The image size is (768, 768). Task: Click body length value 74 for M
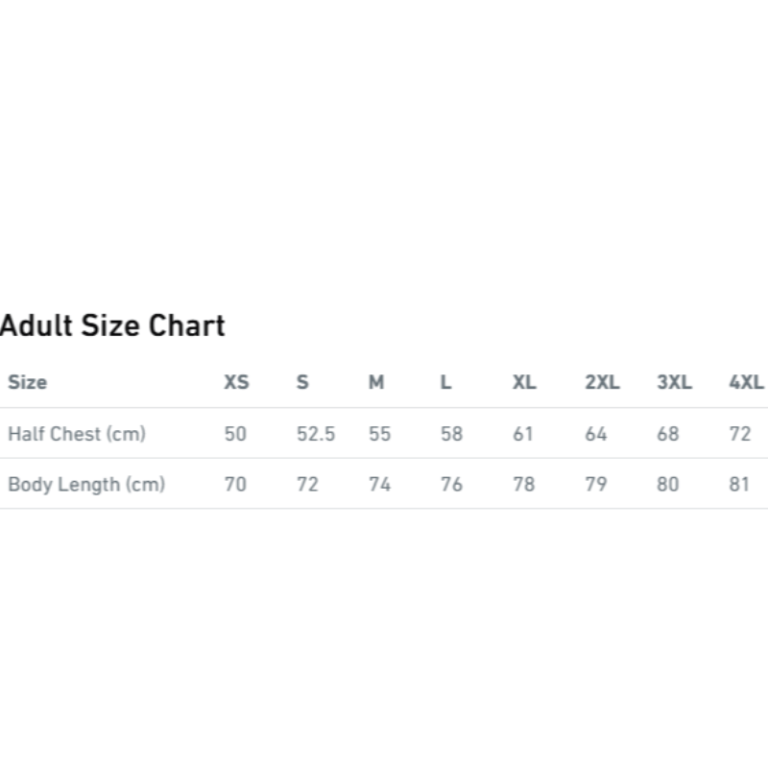(x=379, y=484)
